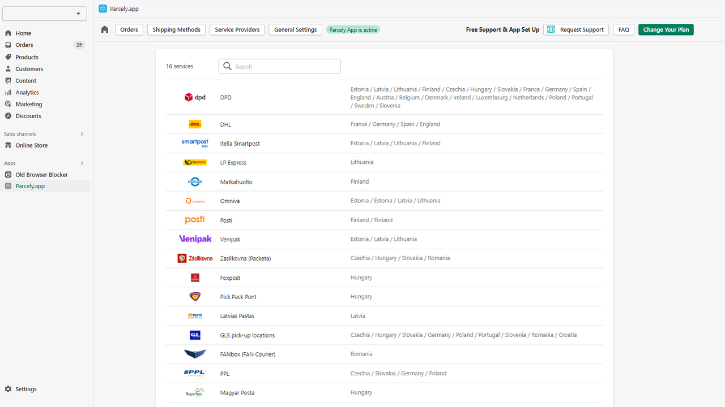Click the 16 services count label
Image resolution: width=725 pixels, height=407 pixels.
coord(180,67)
